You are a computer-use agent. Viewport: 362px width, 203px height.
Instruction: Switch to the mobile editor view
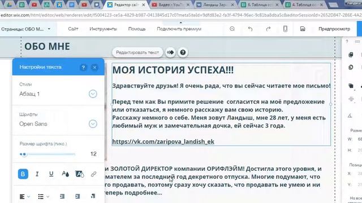point(285,29)
